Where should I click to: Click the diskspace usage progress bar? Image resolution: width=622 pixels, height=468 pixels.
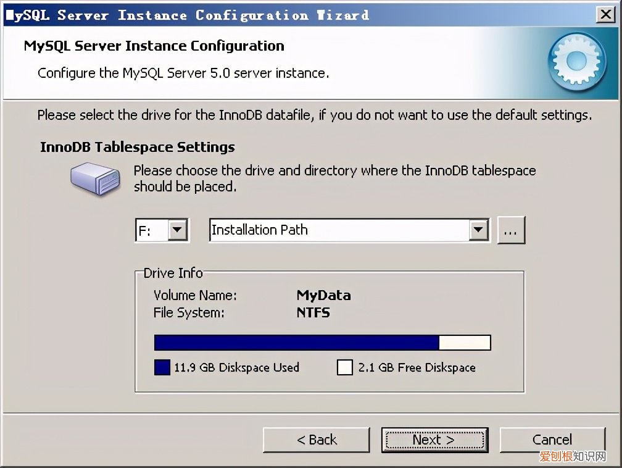[x=322, y=342]
